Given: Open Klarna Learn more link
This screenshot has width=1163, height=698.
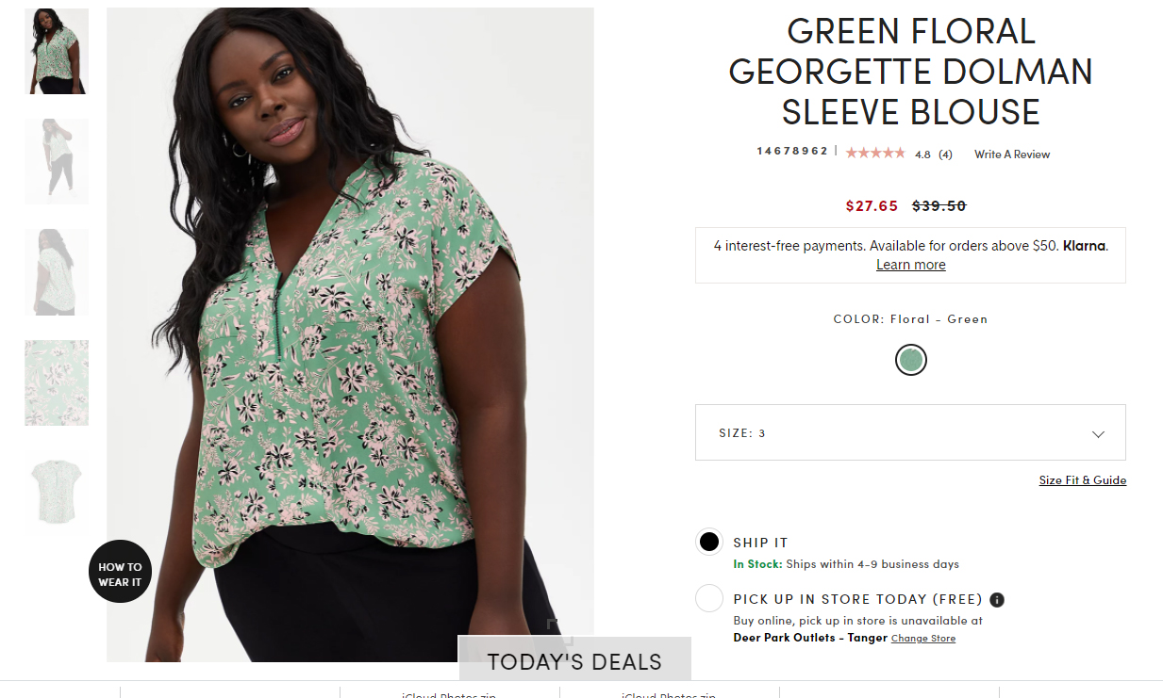Looking at the screenshot, I should [x=910, y=265].
